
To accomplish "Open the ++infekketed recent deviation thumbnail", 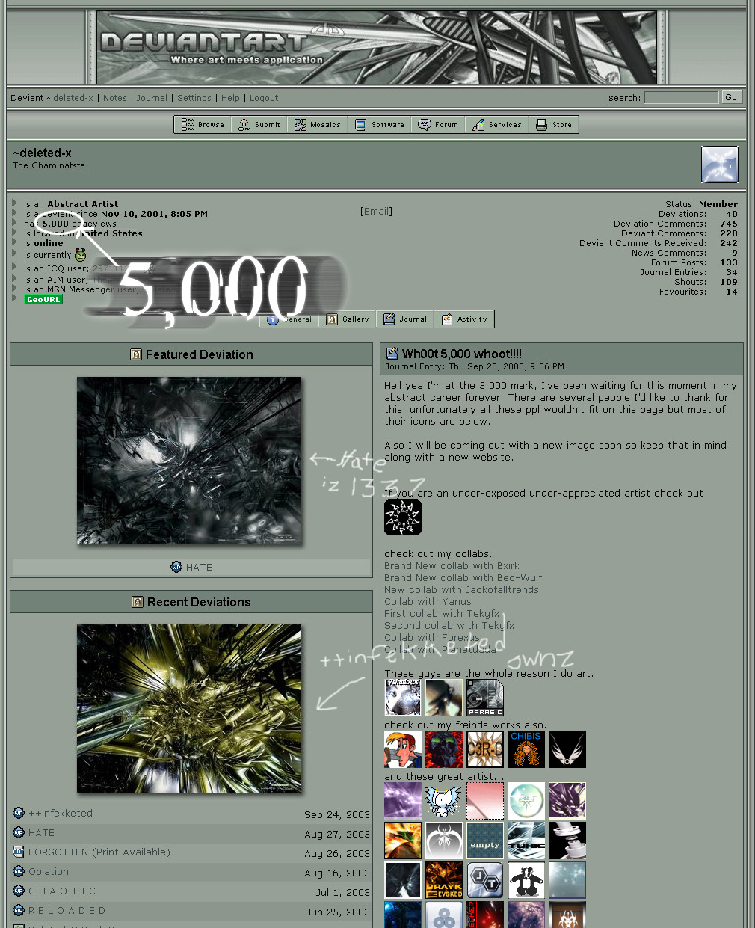I will pos(189,709).
